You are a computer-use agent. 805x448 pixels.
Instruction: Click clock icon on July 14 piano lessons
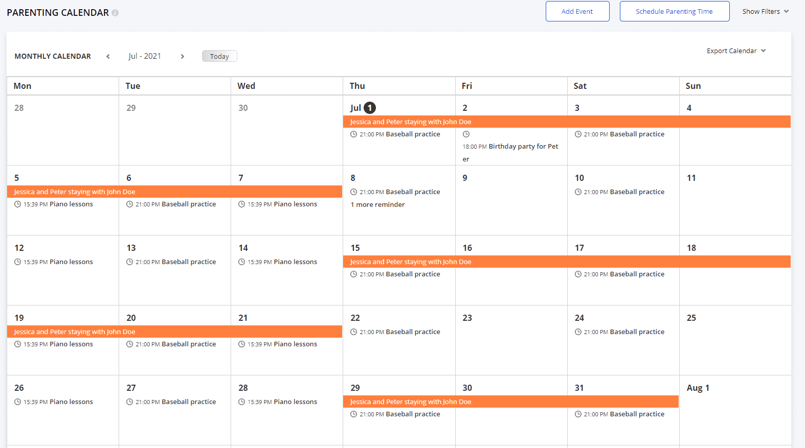242,262
